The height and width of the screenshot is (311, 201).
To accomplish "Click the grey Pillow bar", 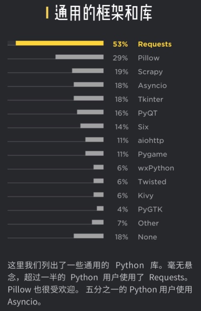I will [80, 57].
